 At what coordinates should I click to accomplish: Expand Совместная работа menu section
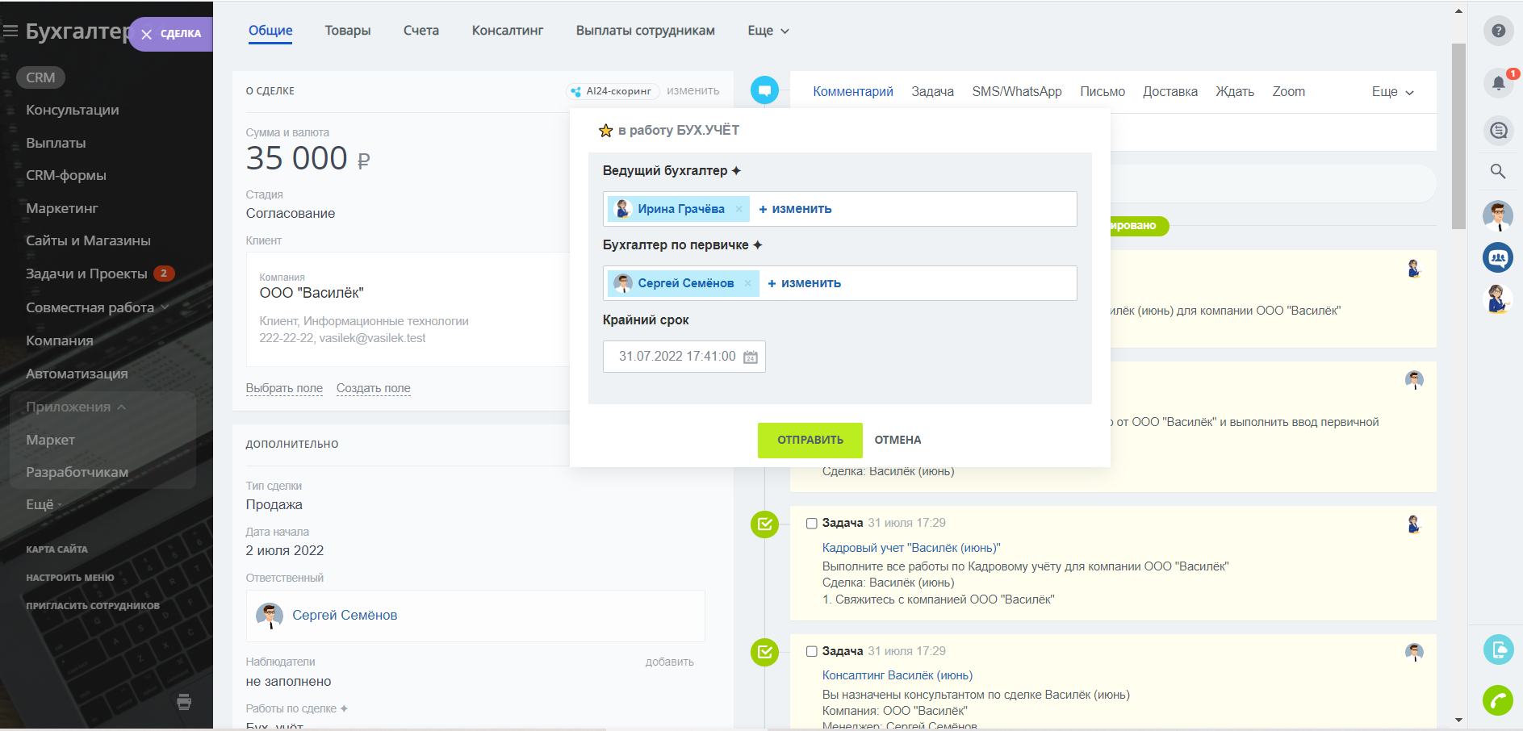click(97, 307)
